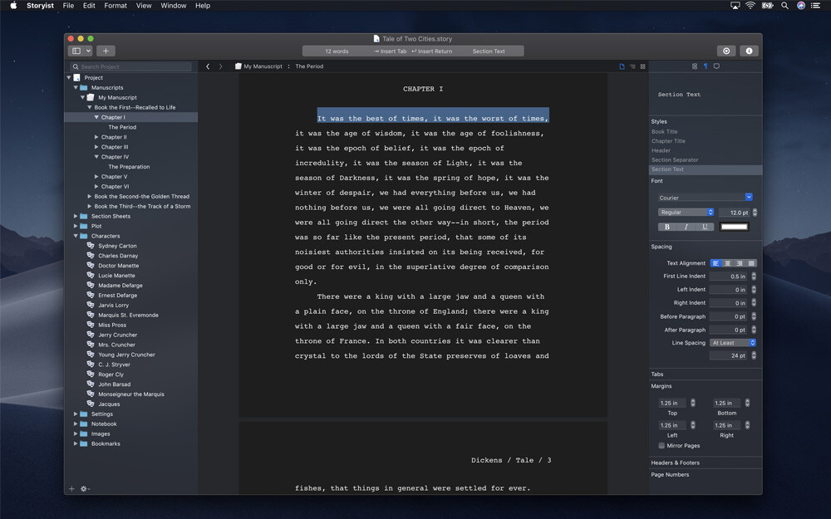Collapse Chapter IV disclosure triangle
The image size is (831, 519).
pos(96,157)
